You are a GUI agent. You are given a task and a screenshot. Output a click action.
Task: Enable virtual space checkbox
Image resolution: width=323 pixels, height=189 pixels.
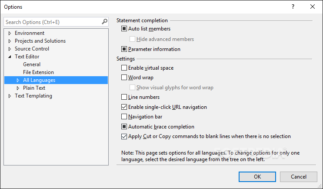(124, 67)
